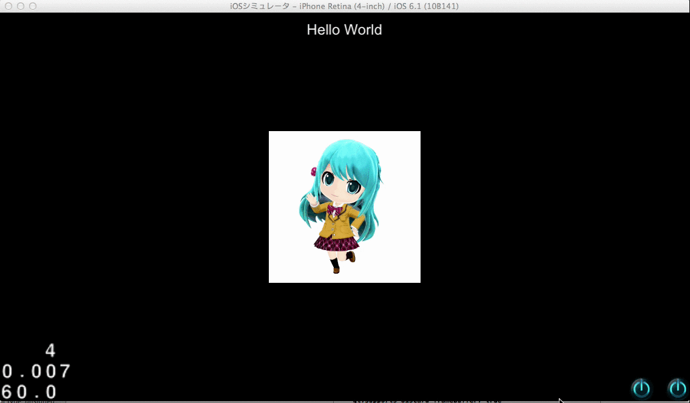Click the iOS Simulator window title text
Viewport: 690px width, 403px height.
(x=345, y=6)
